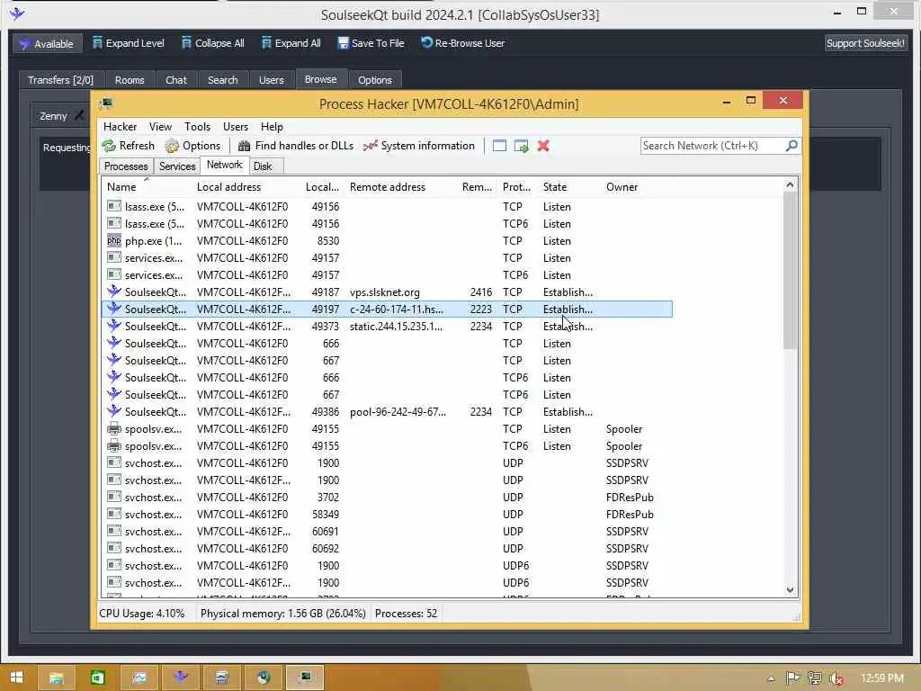921x691 pixels.
Task: Open SoulseekQt Rooms tab
Action: (x=130, y=80)
